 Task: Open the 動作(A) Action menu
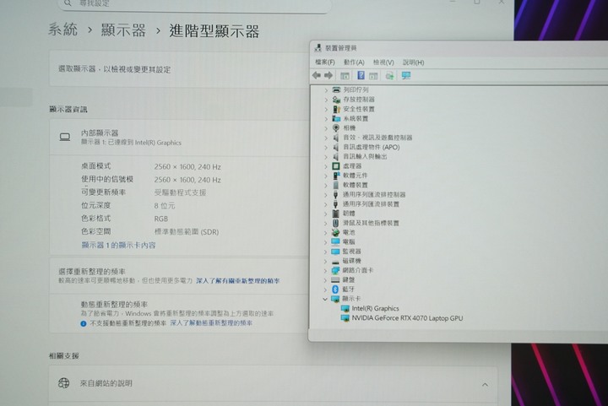(354, 62)
